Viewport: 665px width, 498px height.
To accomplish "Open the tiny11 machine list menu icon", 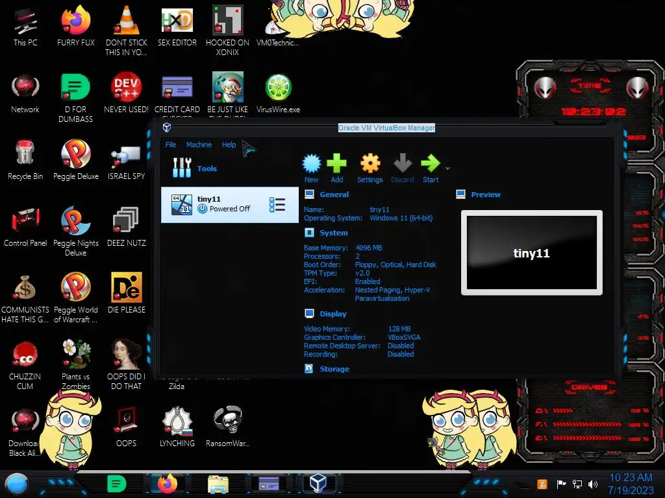I will [x=277, y=205].
